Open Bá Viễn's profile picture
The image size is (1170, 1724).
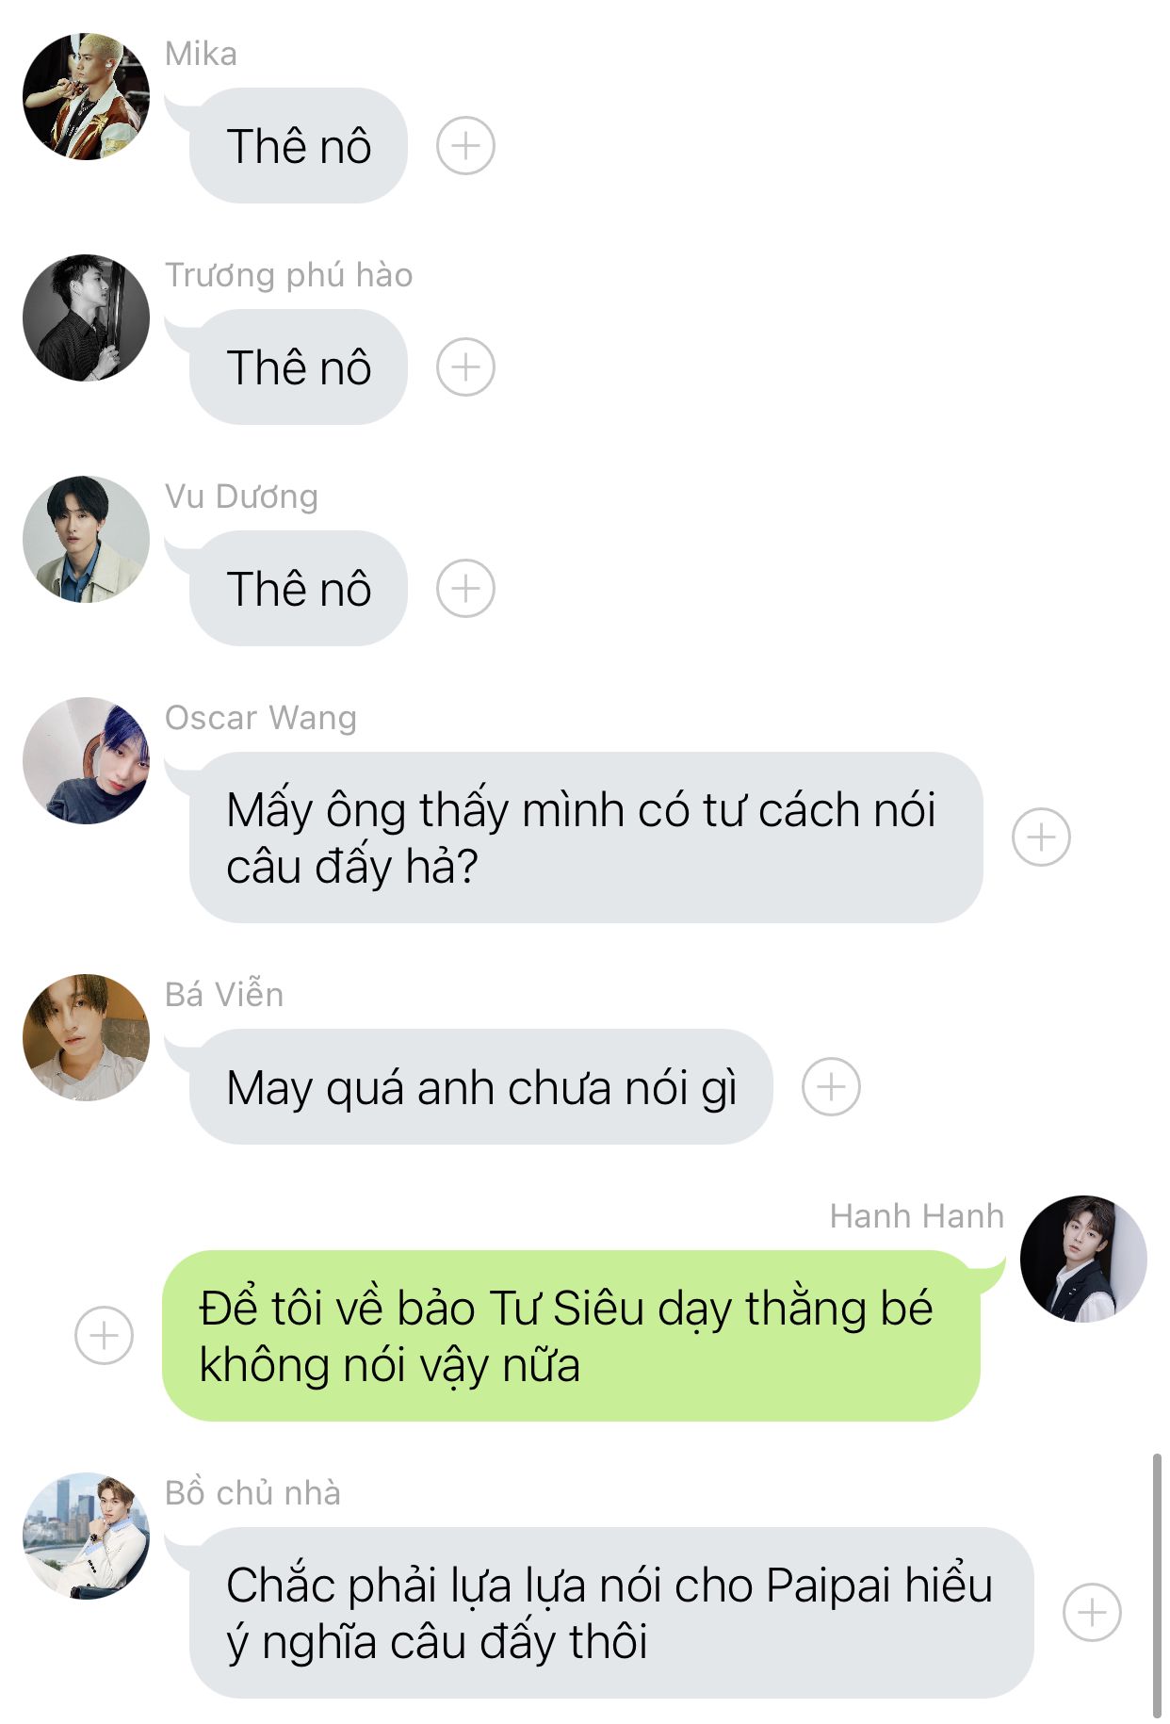[86, 1037]
